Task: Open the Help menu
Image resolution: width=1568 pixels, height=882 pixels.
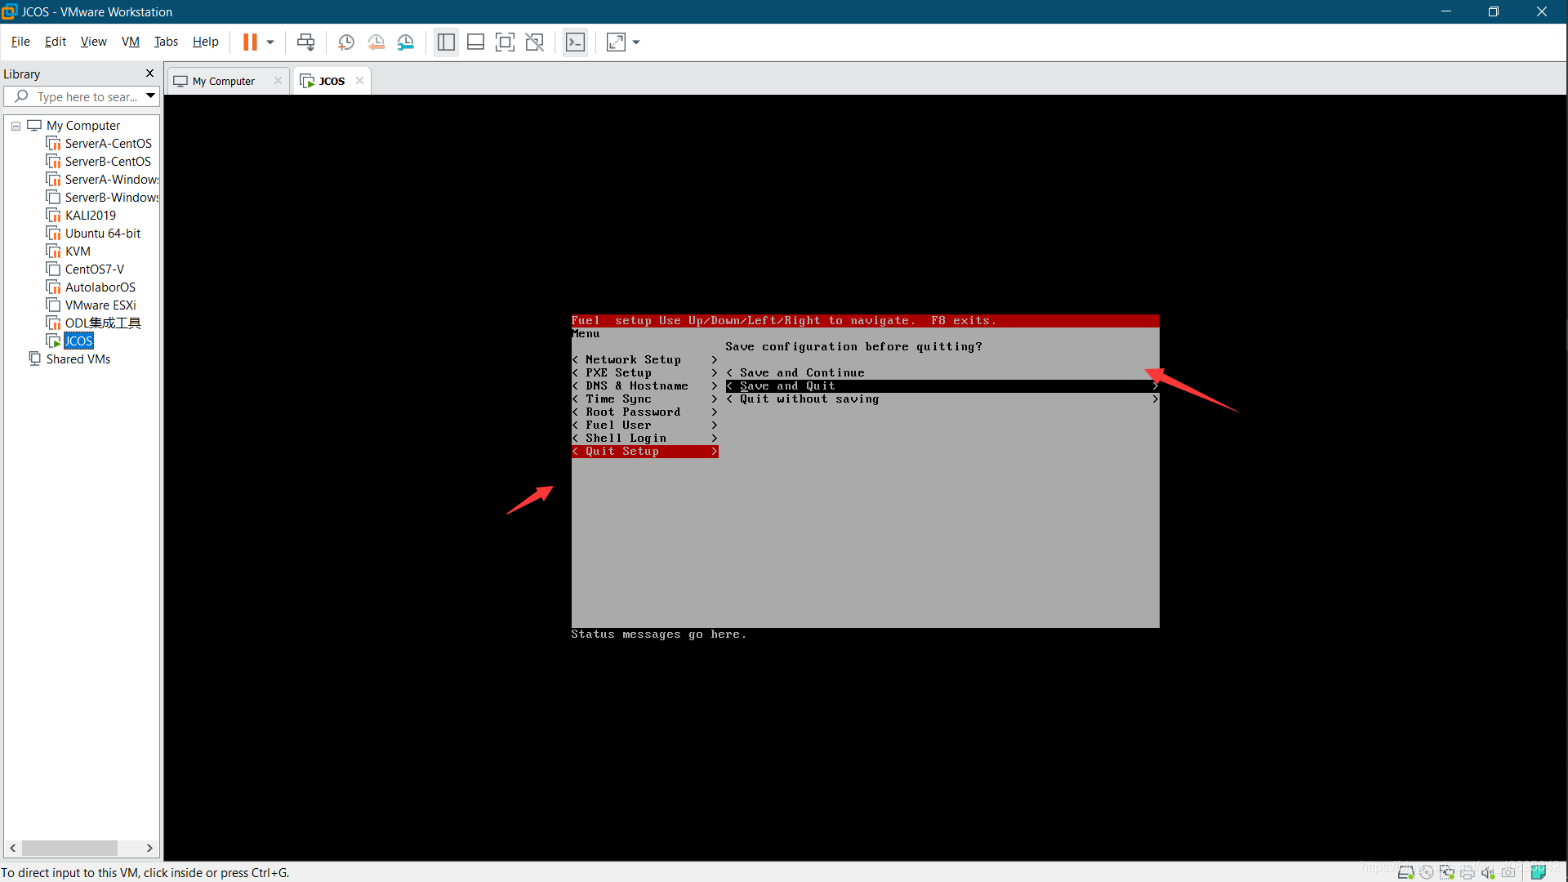Action: point(206,42)
